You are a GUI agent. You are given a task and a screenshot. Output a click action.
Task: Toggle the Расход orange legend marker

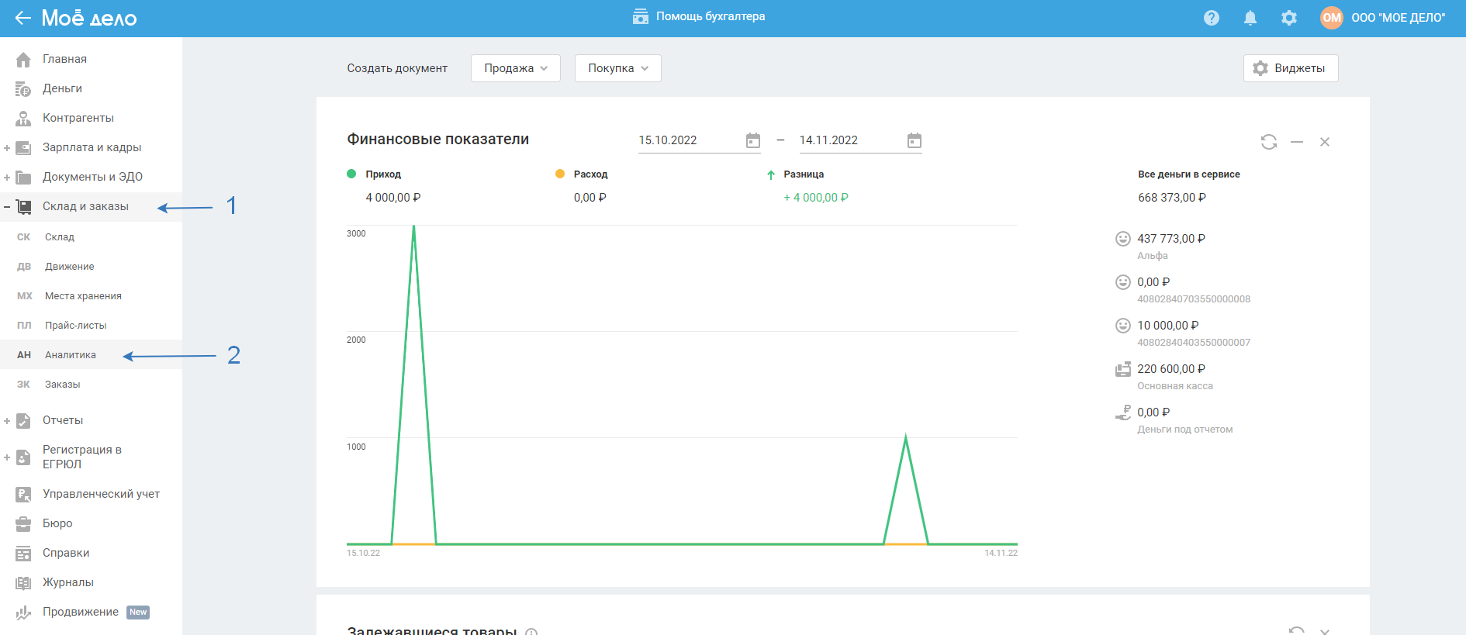(x=560, y=174)
